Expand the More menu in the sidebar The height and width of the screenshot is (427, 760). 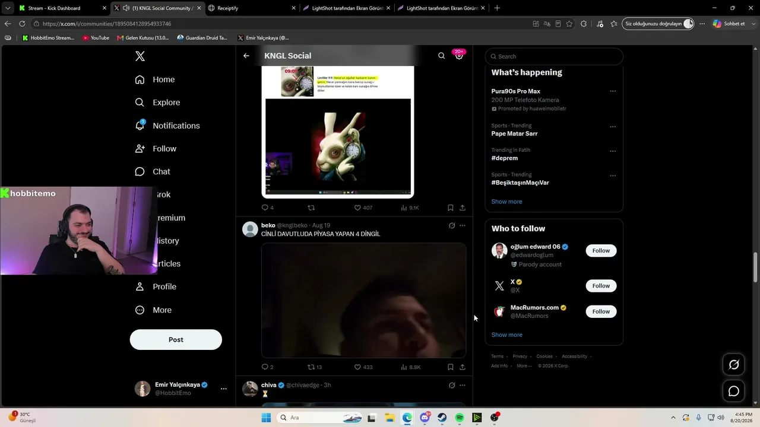click(x=153, y=310)
